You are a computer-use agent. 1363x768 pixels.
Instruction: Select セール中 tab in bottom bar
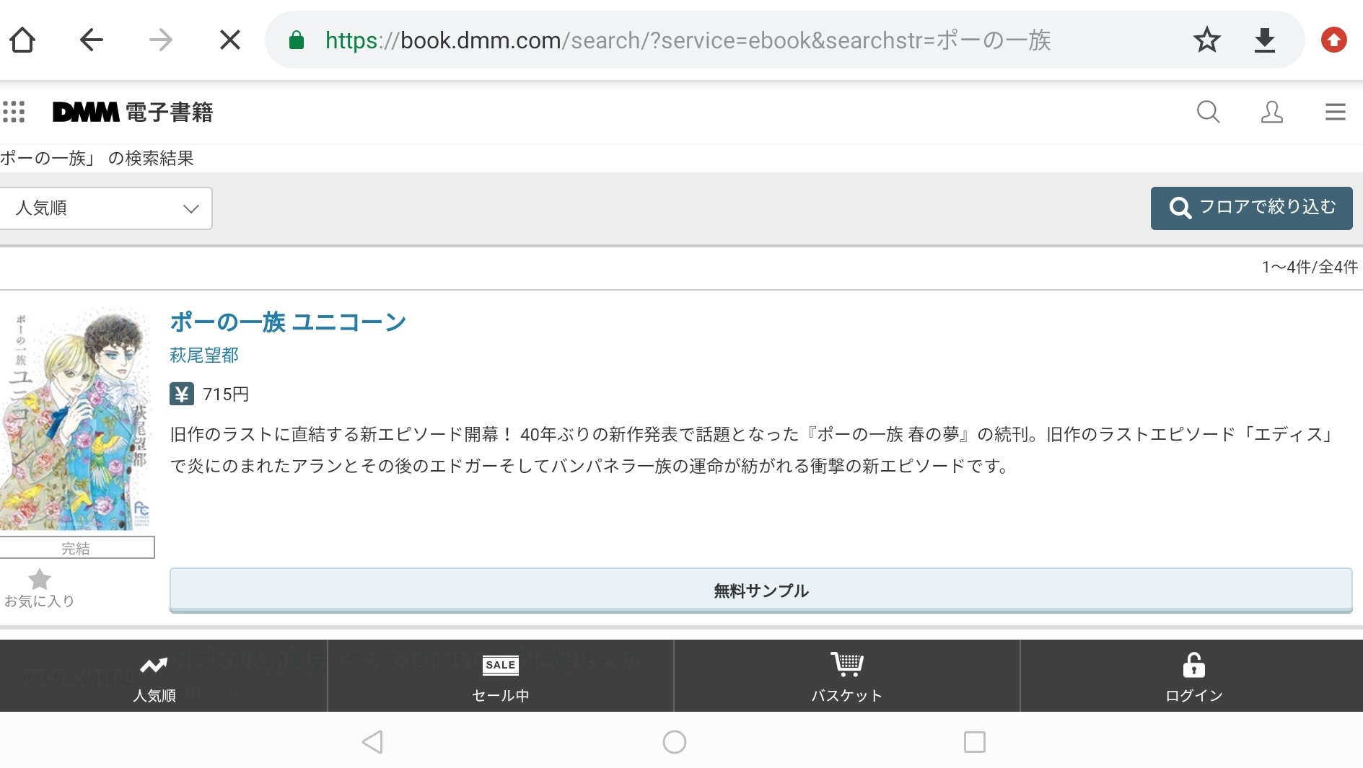click(500, 677)
